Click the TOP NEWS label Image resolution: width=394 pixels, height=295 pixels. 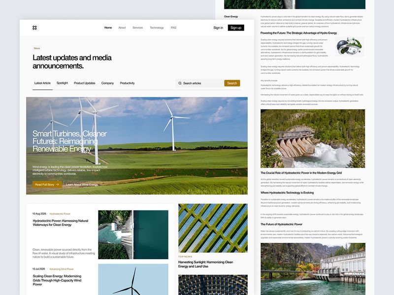185,257
